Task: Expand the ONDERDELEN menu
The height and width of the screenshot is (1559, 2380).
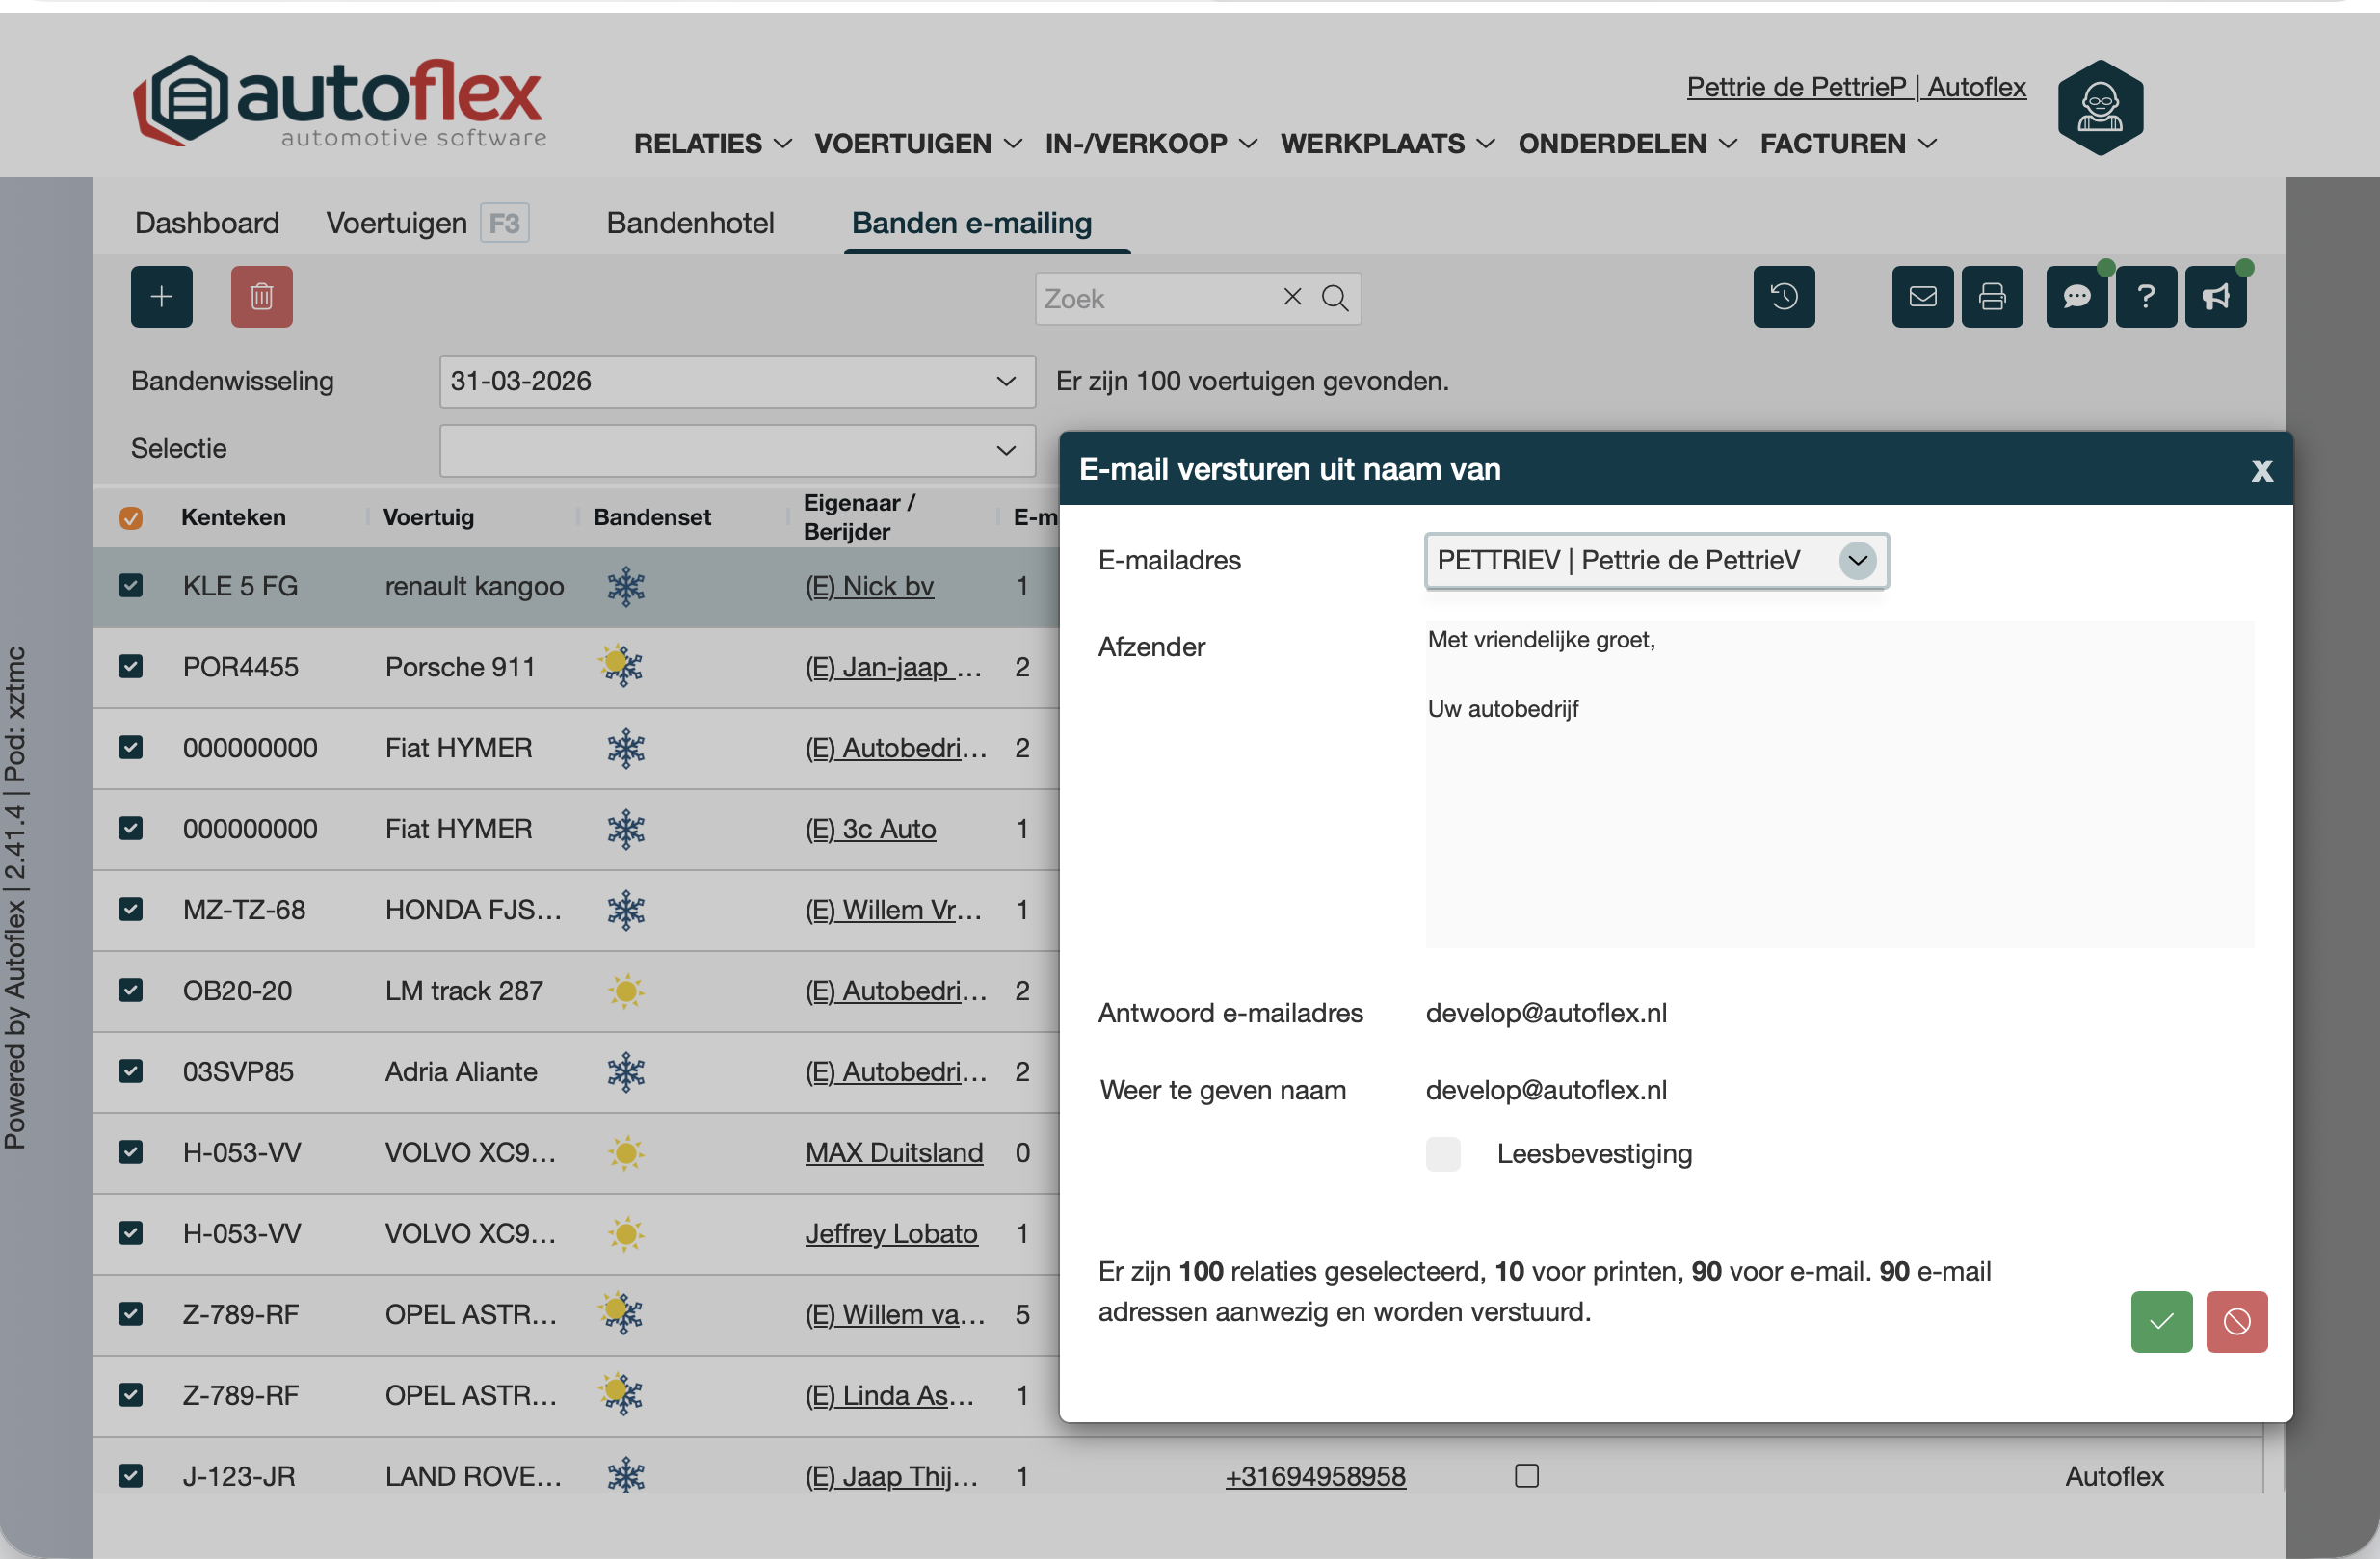Action: [x=1628, y=144]
